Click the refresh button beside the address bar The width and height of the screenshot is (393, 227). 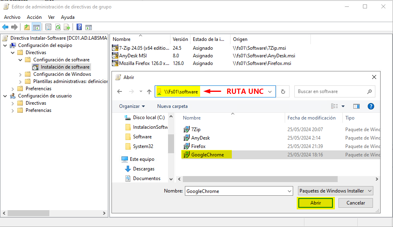[283, 91]
